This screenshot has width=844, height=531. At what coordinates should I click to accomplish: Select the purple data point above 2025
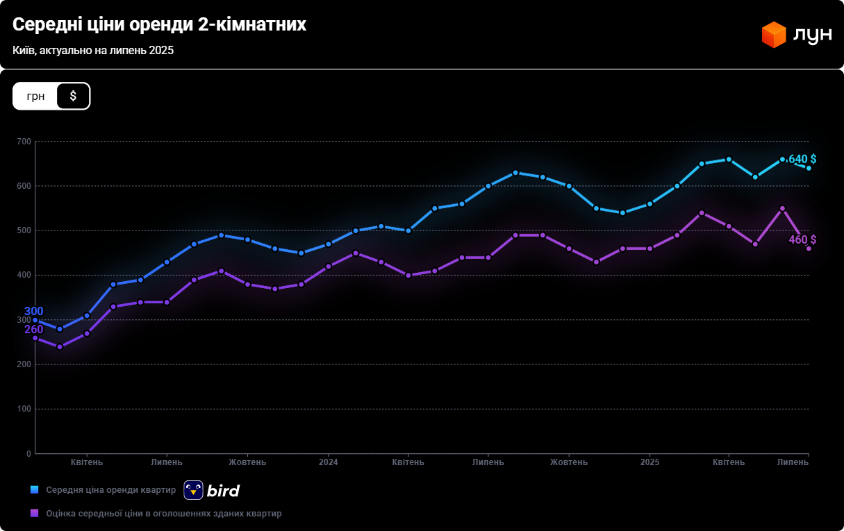pyautogui.click(x=649, y=248)
